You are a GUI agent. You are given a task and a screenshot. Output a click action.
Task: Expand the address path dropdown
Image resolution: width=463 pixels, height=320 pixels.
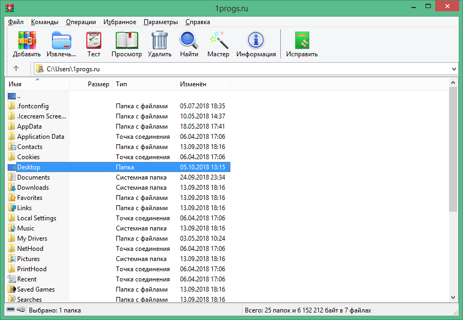[454, 69]
